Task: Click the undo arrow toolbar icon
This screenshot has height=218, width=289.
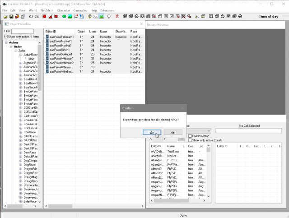Action: [x=31, y=17]
